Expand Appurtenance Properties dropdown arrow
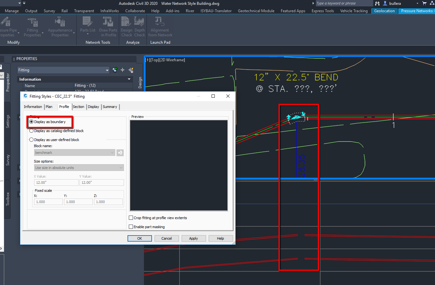Viewport: 435px width, 285px height. pos(74,32)
